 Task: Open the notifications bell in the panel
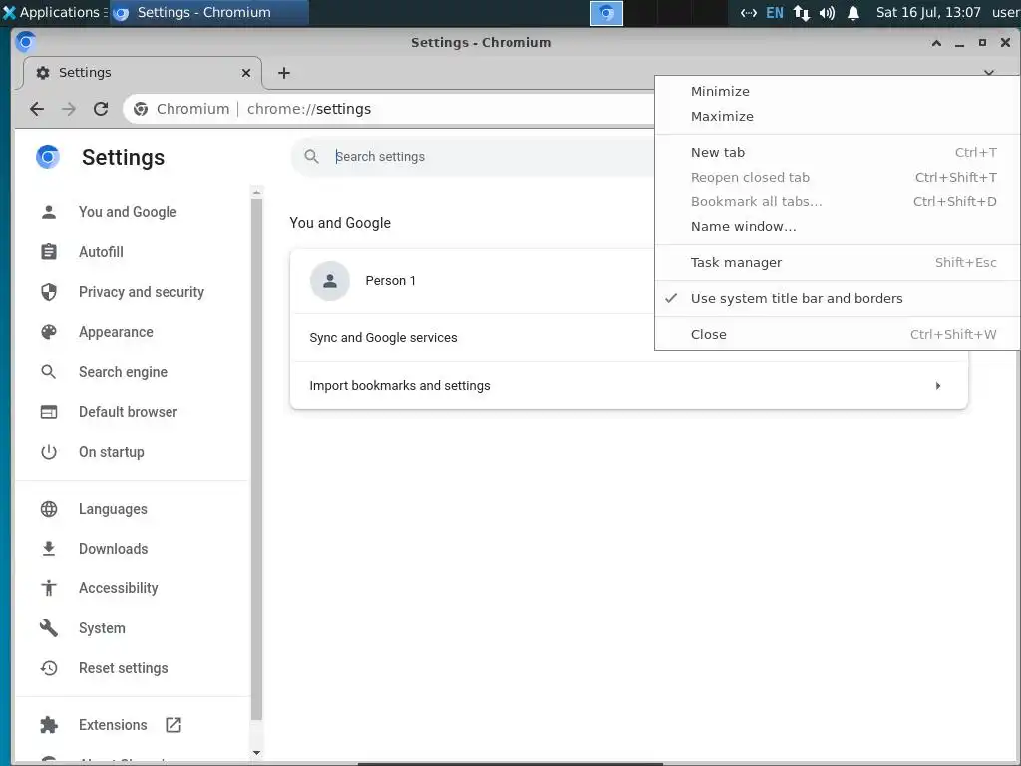click(x=853, y=12)
